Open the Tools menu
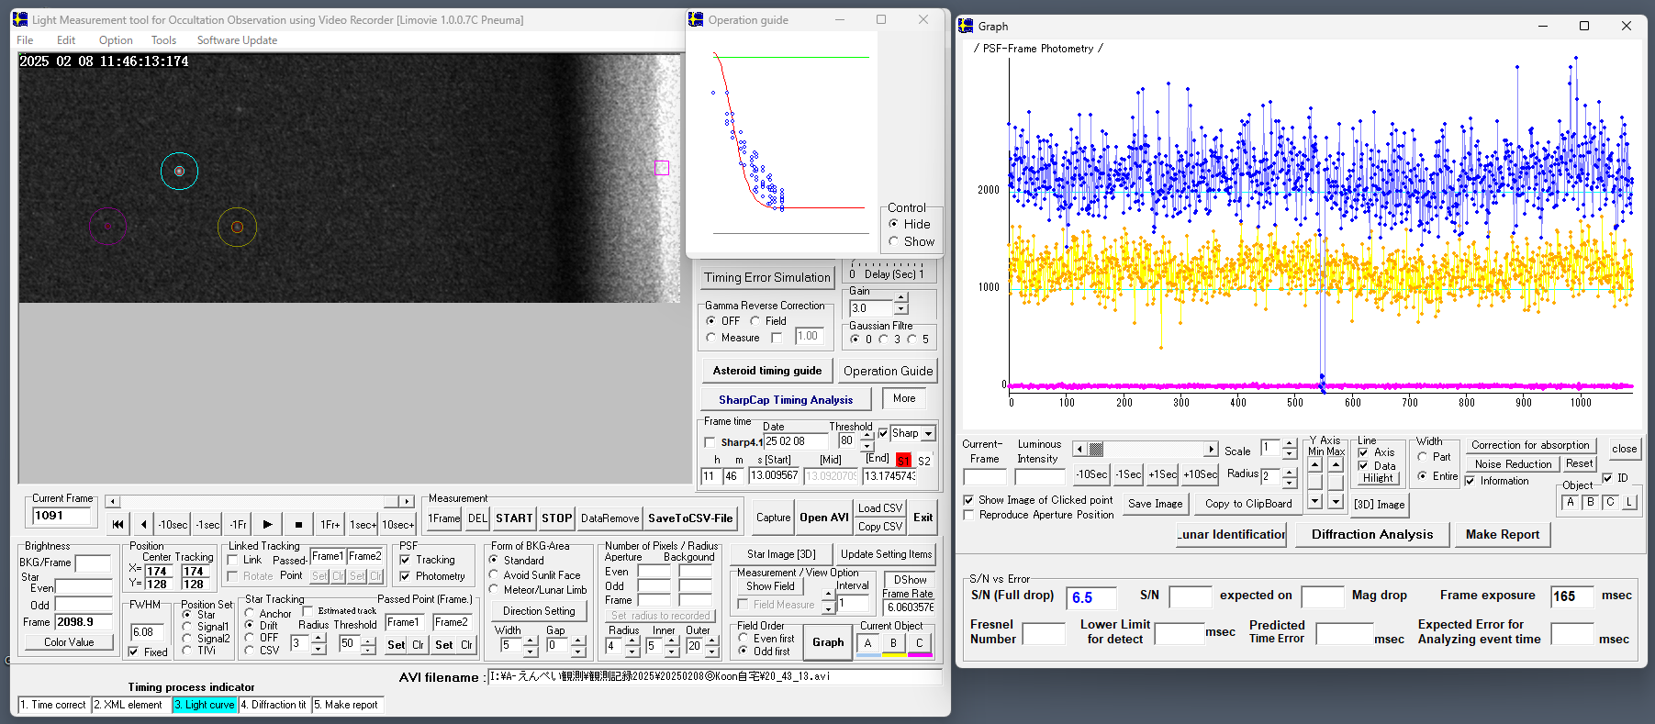1655x724 pixels. coord(163,40)
